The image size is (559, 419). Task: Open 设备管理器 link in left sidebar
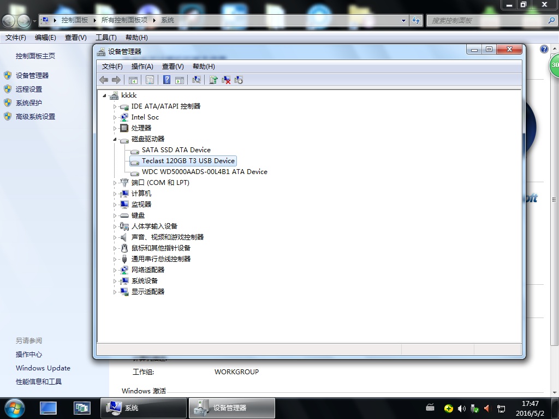[x=32, y=75]
